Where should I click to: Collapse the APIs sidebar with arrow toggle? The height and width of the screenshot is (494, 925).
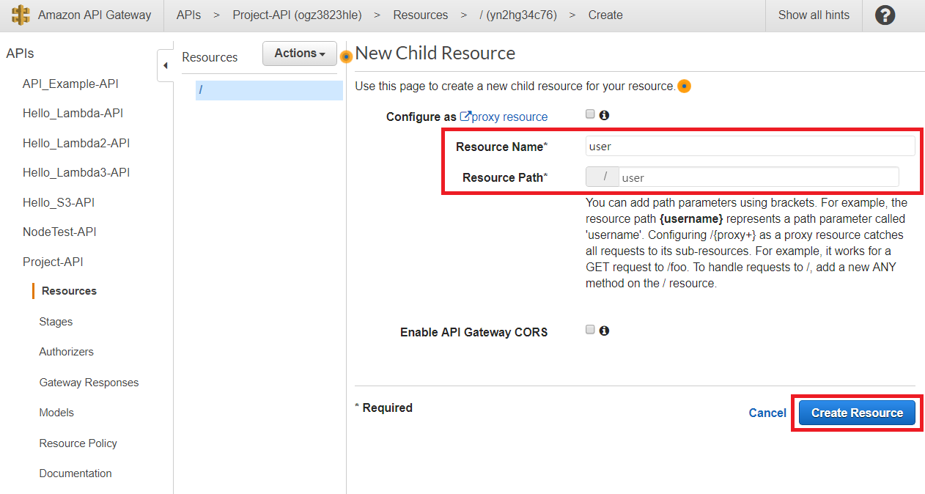(165, 65)
